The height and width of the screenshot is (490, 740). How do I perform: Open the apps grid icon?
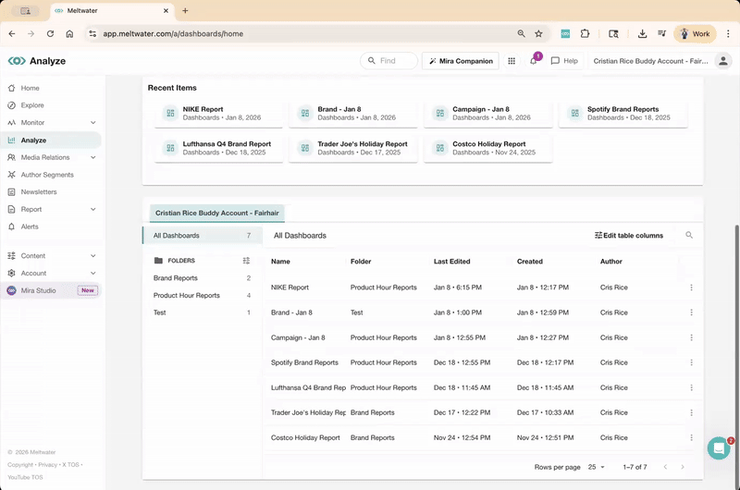tap(512, 61)
